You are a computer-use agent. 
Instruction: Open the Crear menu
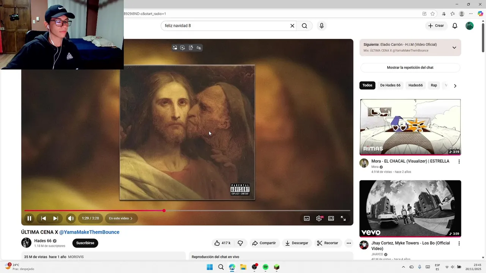coord(436,26)
